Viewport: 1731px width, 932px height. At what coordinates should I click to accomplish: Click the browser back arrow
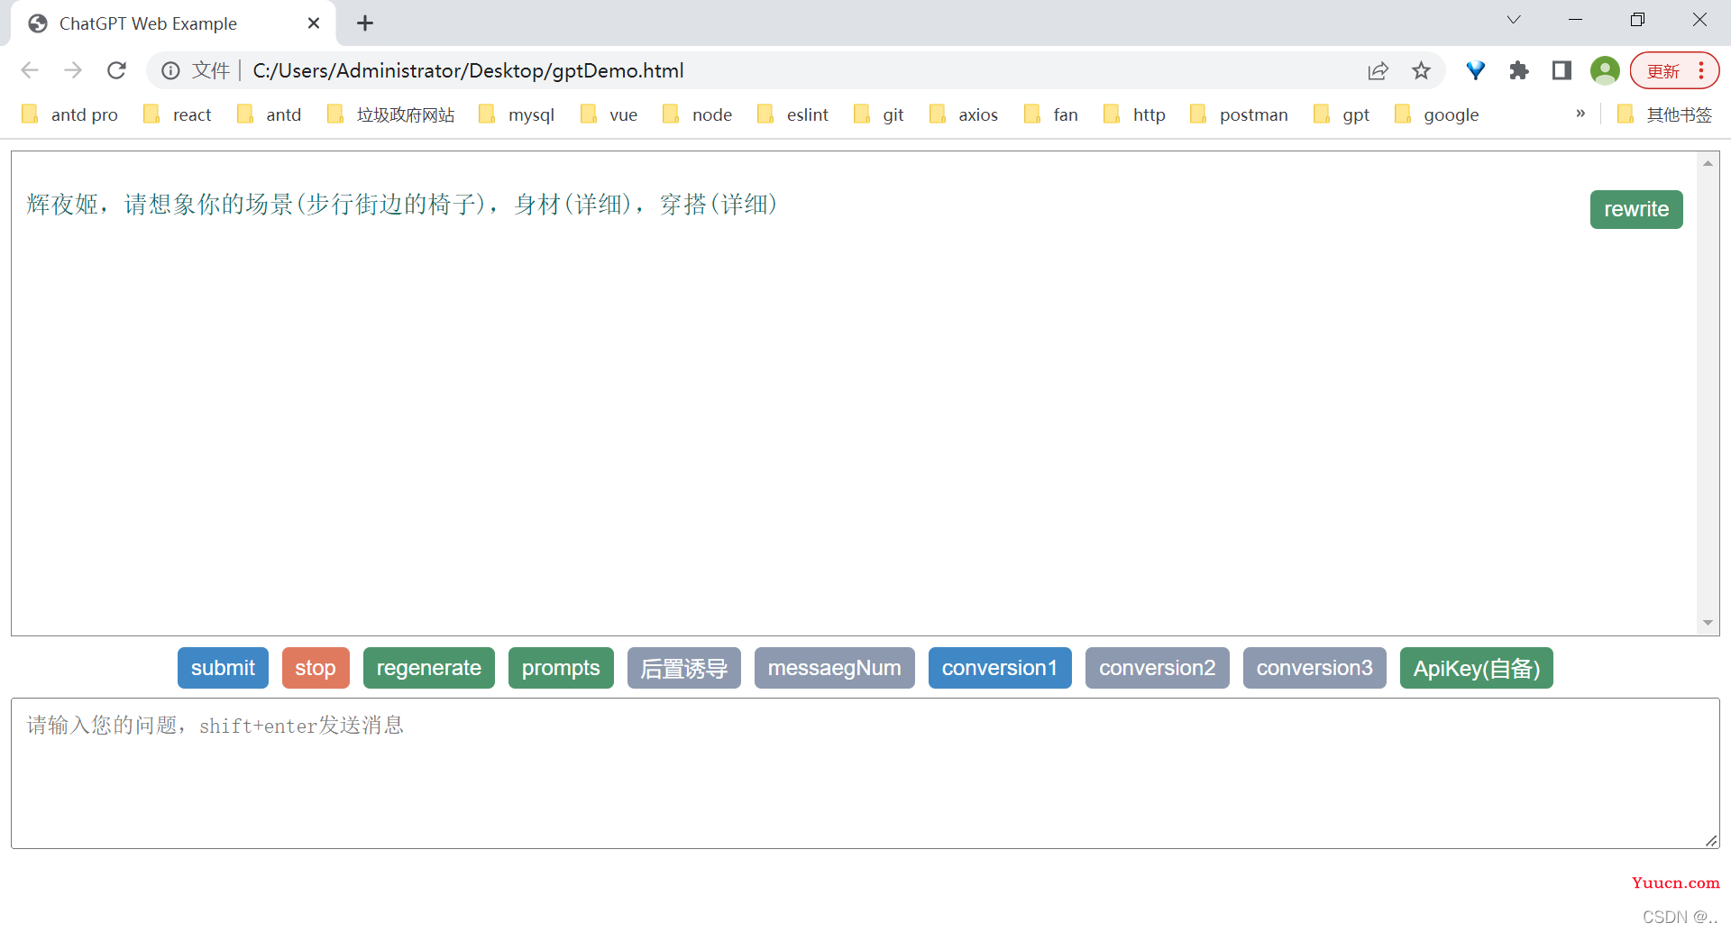[x=30, y=70]
